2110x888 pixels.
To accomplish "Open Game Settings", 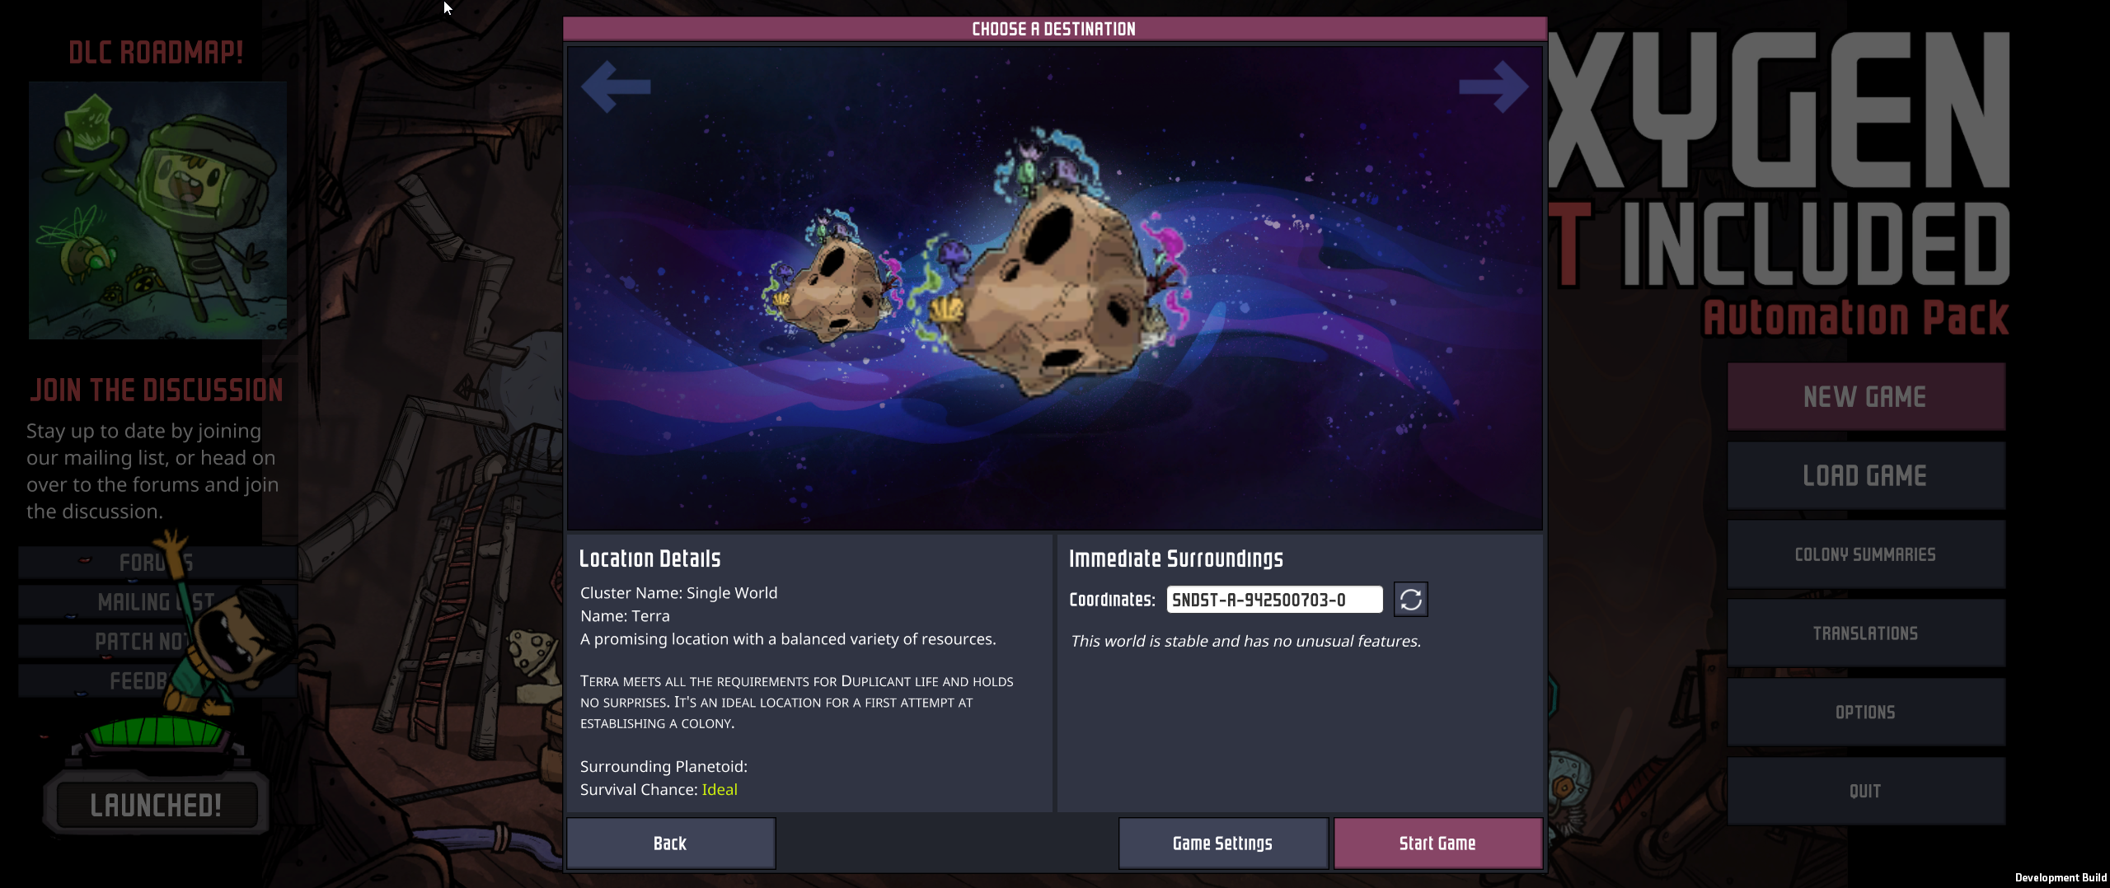I will click(1222, 843).
